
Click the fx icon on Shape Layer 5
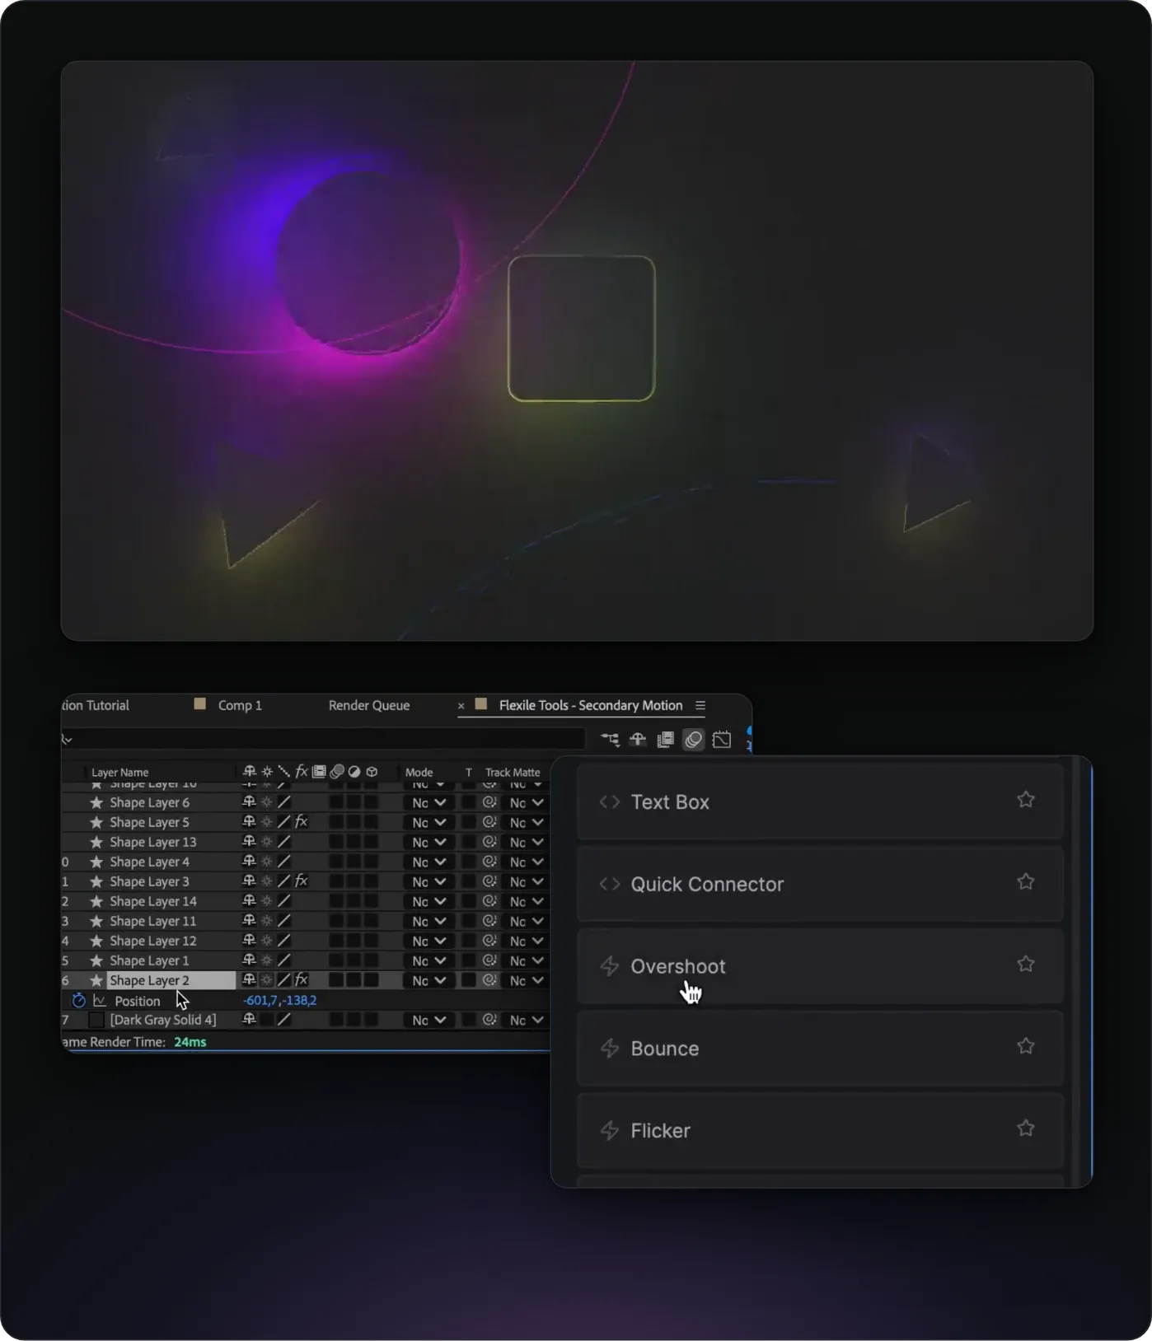(302, 822)
